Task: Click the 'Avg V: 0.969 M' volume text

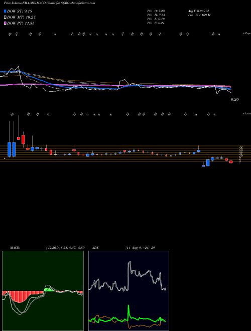Action: tap(198, 11)
